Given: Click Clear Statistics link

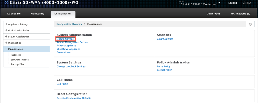Looking at the screenshot, I should pyautogui.click(x=165, y=39).
